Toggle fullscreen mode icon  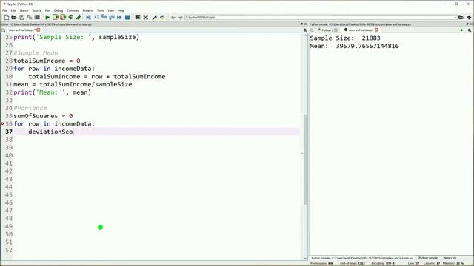click(x=146, y=18)
